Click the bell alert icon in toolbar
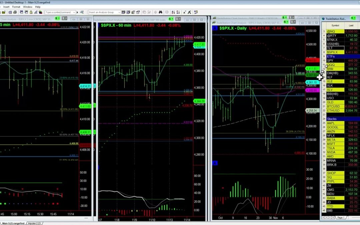This screenshot has width=360, height=225. click(x=155, y=12)
